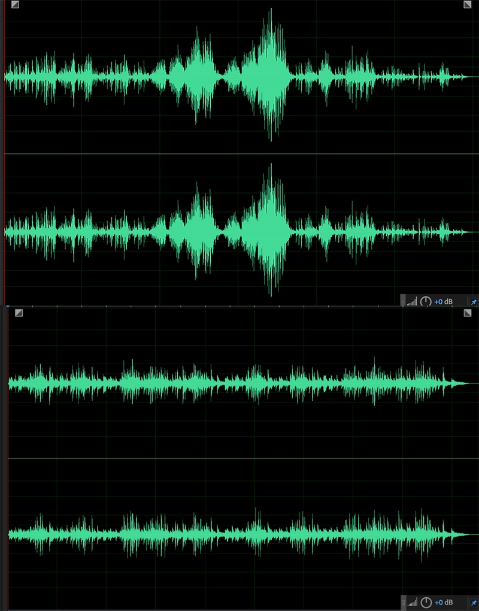Click the channel divider line in upper waveform

coord(239,154)
